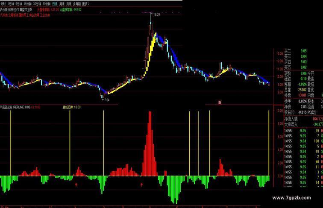This screenshot has height=208, width=323.
Task: Switch to the 日线 daily chart tab
Action: click(x=55, y=4)
